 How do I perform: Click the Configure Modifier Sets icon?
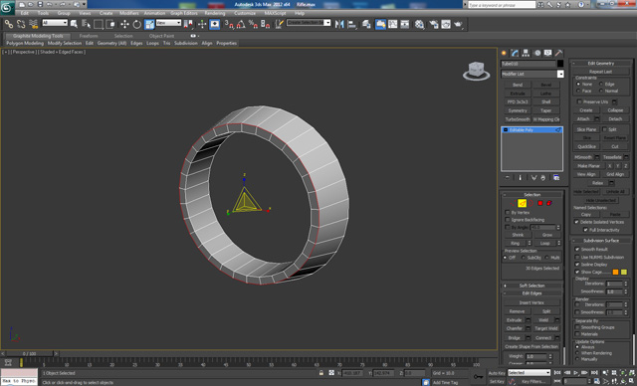coord(556,178)
